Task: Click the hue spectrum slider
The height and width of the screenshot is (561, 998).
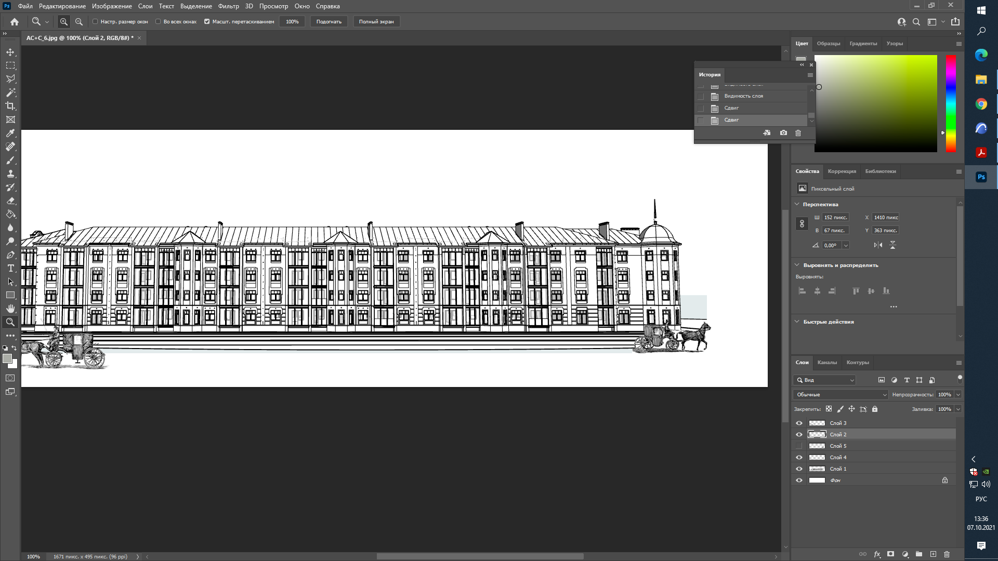Action: click(951, 103)
